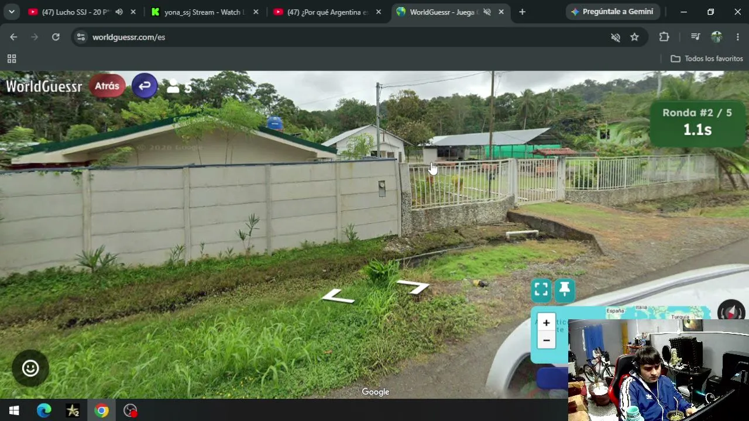The width and height of the screenshot is (749, 421).
Task: Go forward in browser history
Action: (35, 37)
